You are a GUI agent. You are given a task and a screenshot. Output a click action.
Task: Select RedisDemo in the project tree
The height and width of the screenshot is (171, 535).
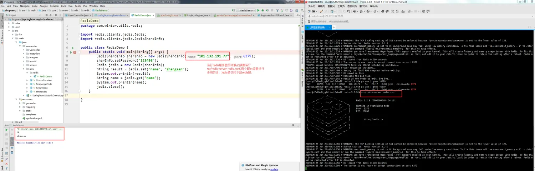coord(45,76)
